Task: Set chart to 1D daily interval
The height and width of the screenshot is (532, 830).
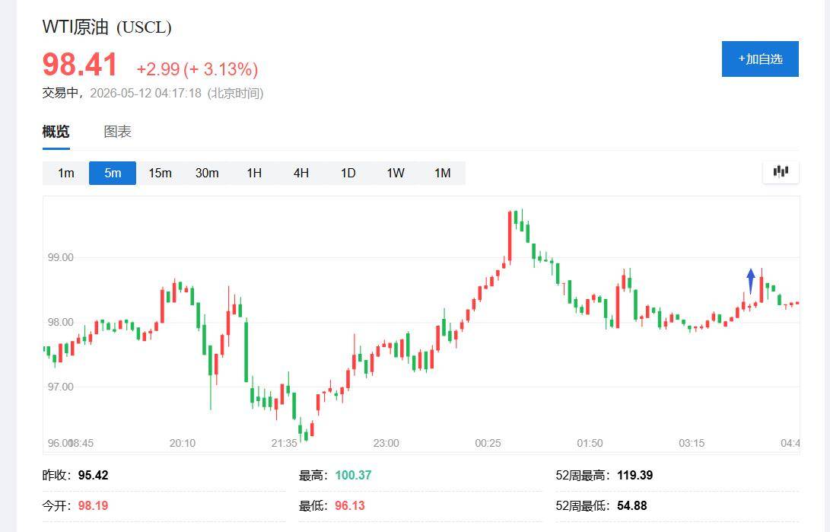Action: click(x=348, y=173)
